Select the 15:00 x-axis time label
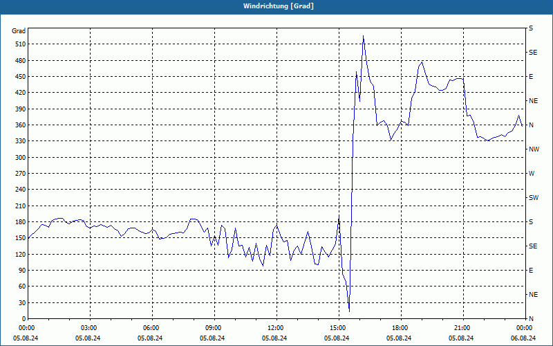This screenshot has height=346, width=553. point(337,328)
